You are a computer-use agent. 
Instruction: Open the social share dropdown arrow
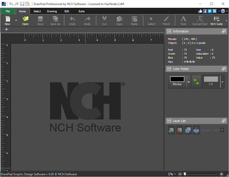219,11
